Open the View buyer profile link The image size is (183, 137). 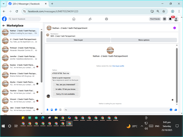pos(118,66)
